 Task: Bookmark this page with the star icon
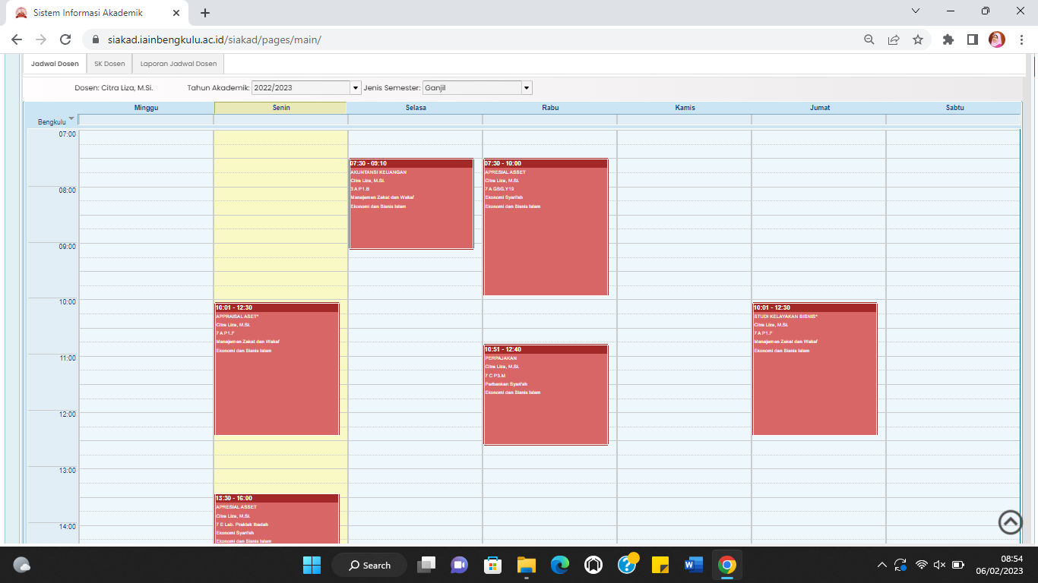point(918,39)
